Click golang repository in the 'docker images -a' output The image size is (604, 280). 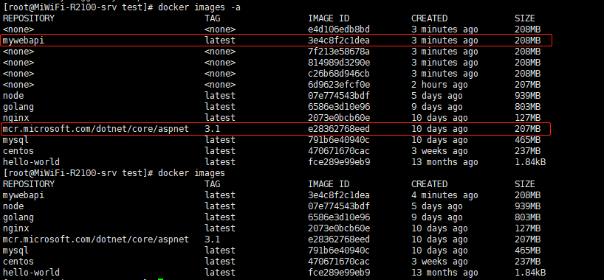click(x=18, y=107)
